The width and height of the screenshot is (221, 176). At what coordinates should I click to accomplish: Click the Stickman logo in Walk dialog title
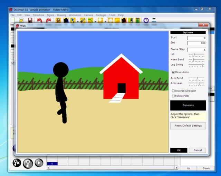[17, 26]
